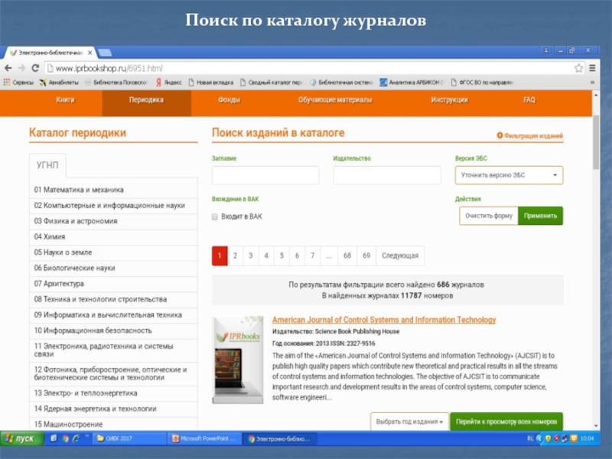Open the Сводный каталог bookmark
Image resolution: width=612 pixels, height=459 pixels.
click(x=272, y=83)
